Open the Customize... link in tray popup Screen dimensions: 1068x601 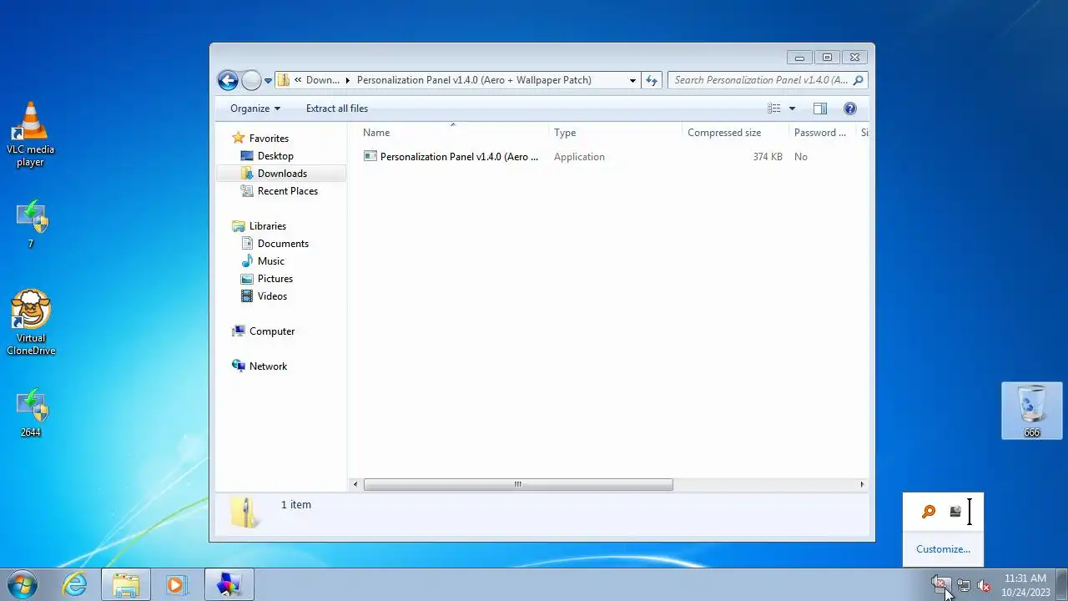click(943, 549)
